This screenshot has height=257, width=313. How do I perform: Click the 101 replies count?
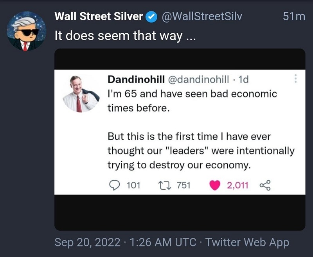(133, 185)
